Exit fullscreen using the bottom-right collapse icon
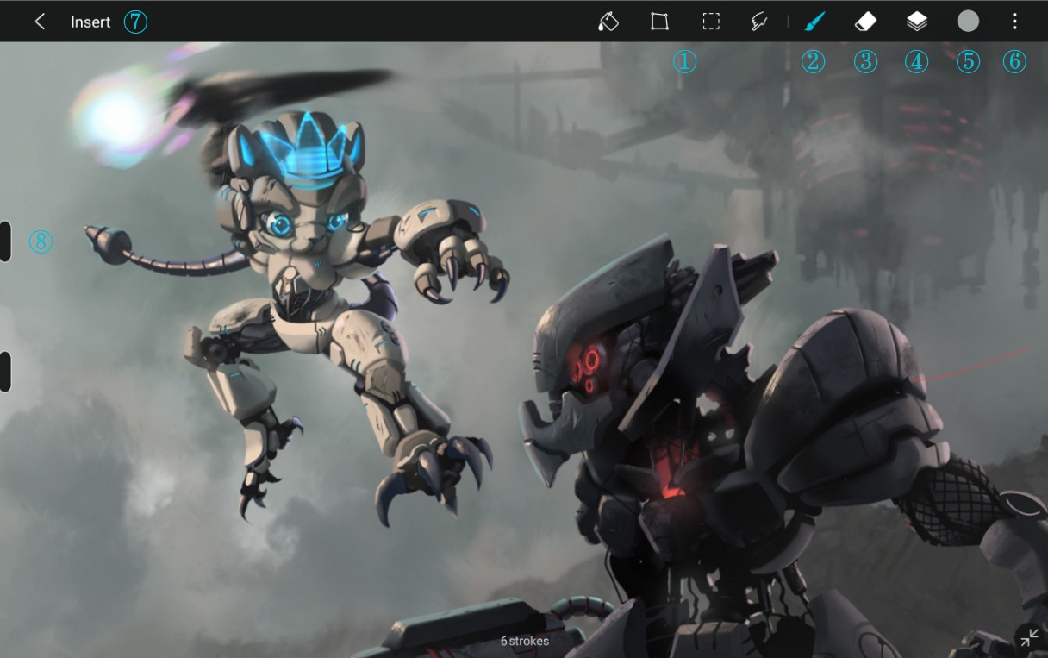 click(1029, 637)
